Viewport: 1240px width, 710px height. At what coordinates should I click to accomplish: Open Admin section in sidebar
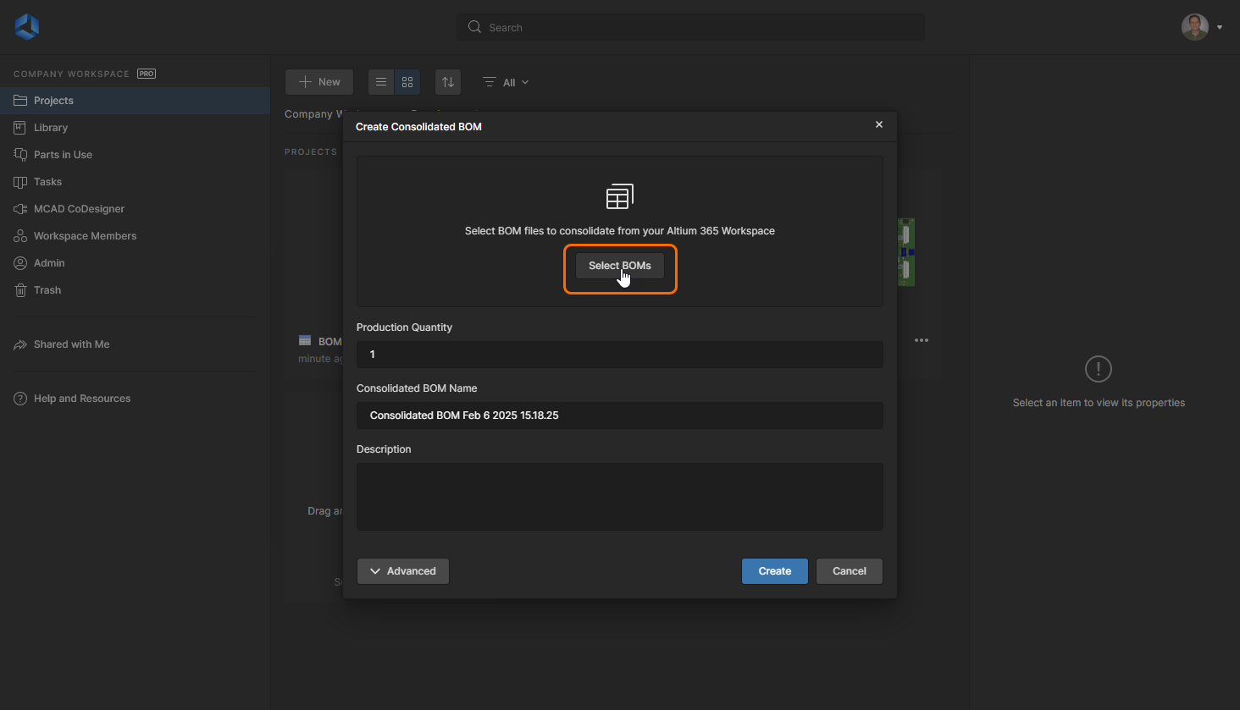[x=135, y=263]
